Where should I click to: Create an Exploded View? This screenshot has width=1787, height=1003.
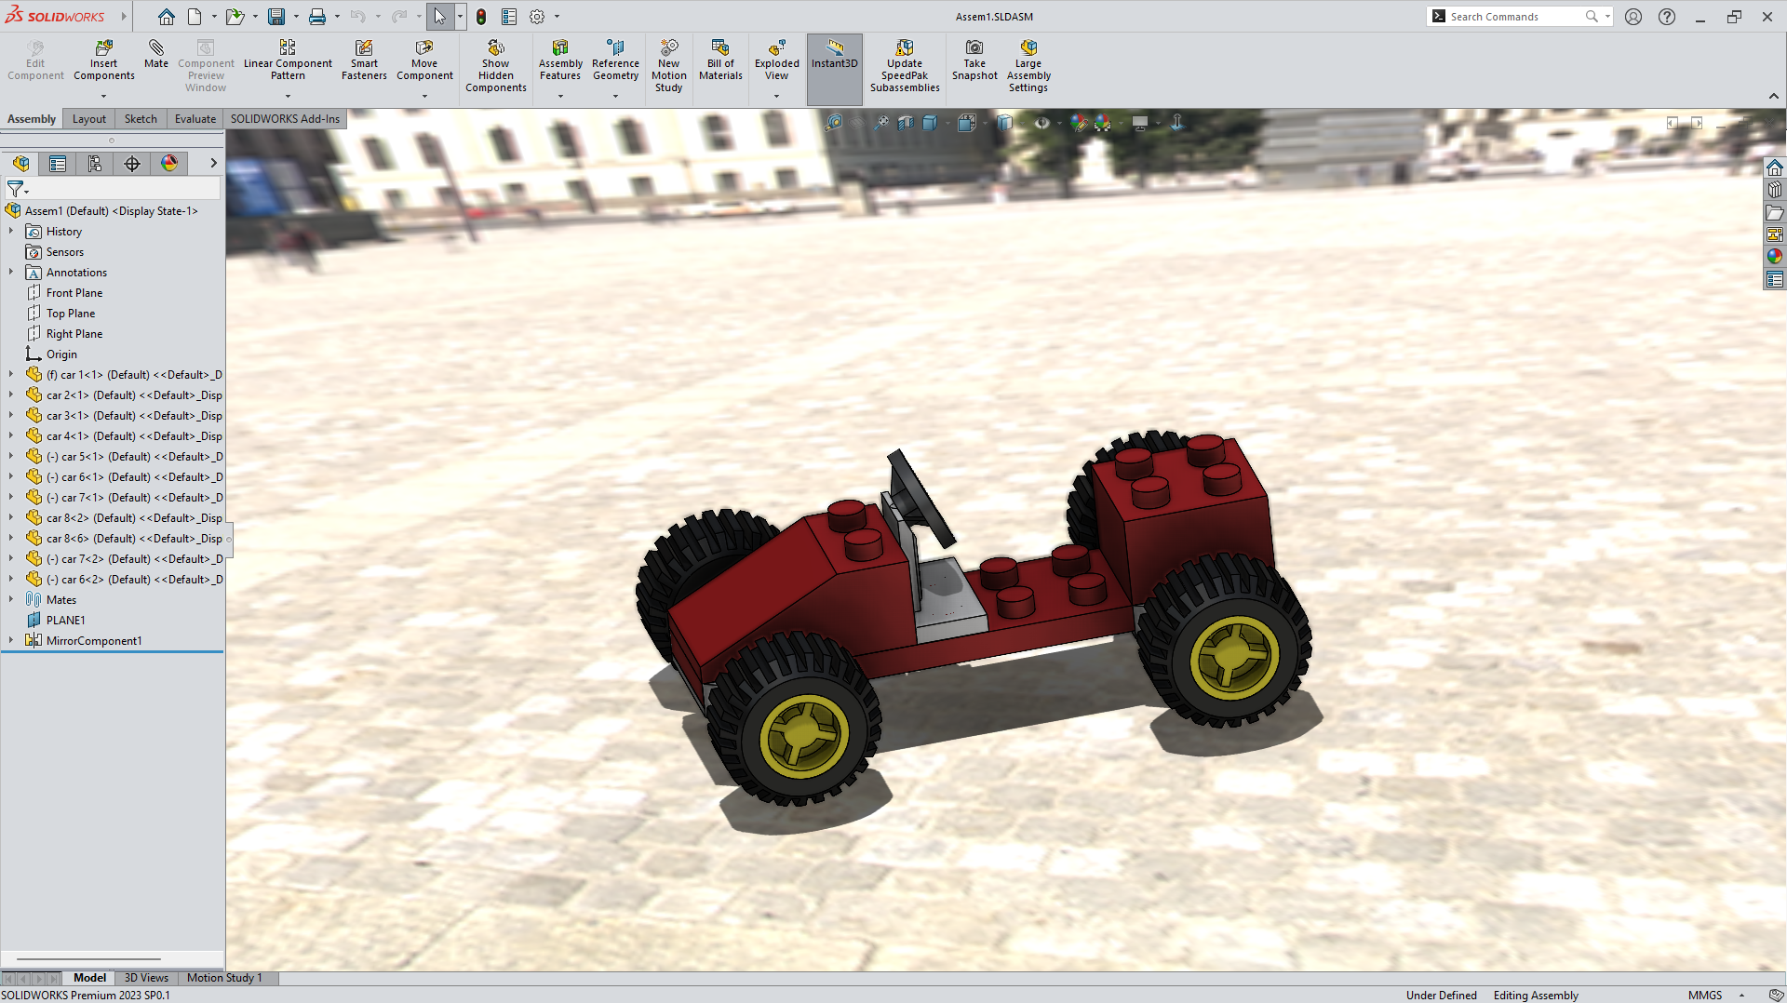(777, 60)
